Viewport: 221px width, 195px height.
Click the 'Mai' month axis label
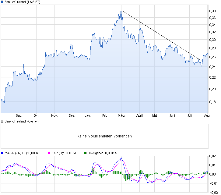pyautogui.click(x=155, y=116)
